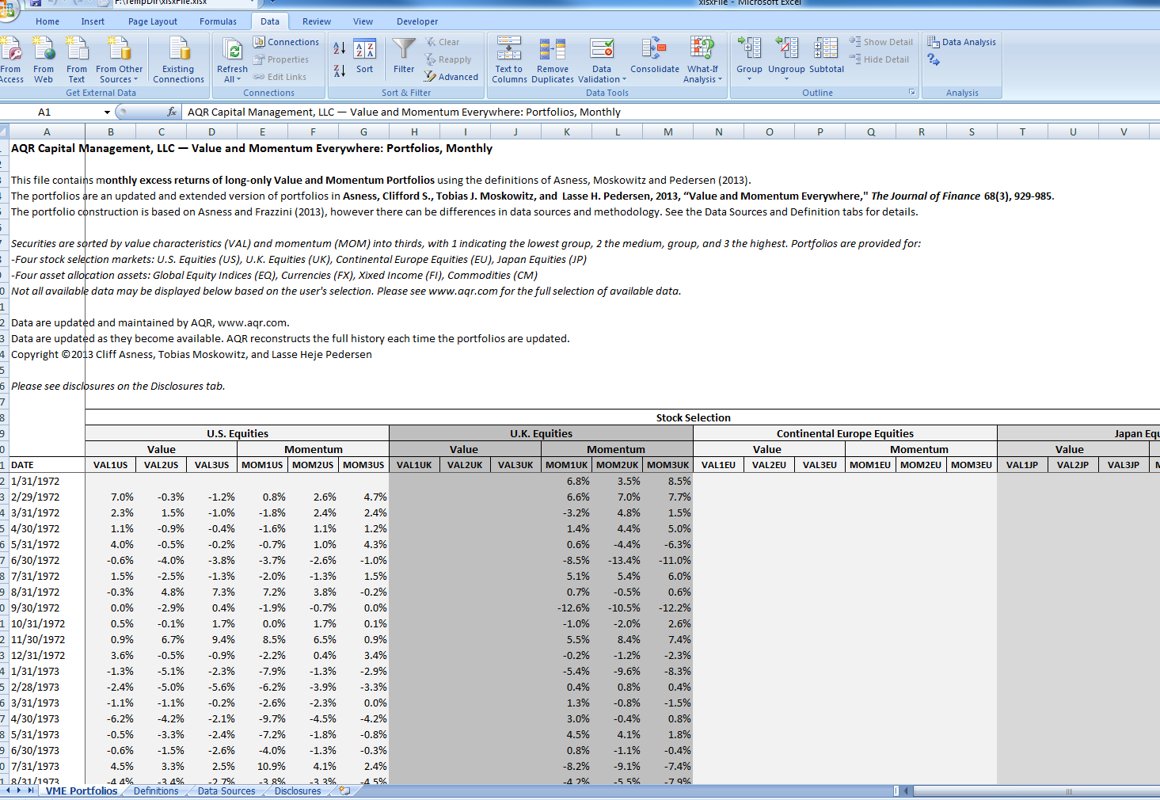Image resolution: width=1160 pixels, height=800 pixels.
Task: Select the Stock Selection header cell
Action: pos(694,417)
